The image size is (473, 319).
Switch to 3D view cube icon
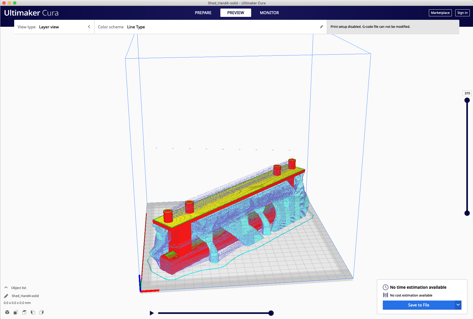coord(7,312)
